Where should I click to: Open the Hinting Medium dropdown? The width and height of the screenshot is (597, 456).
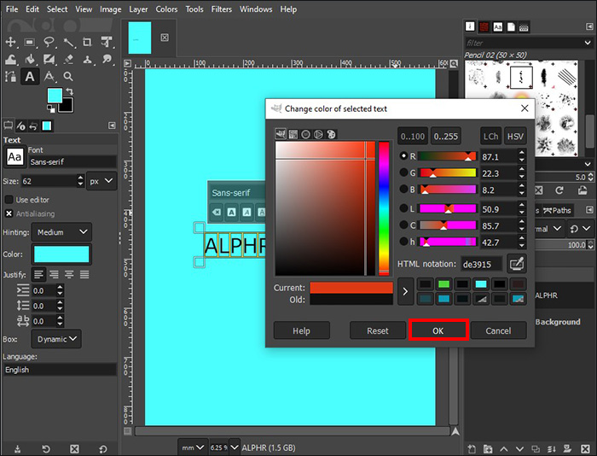click(x=62, y=231)
